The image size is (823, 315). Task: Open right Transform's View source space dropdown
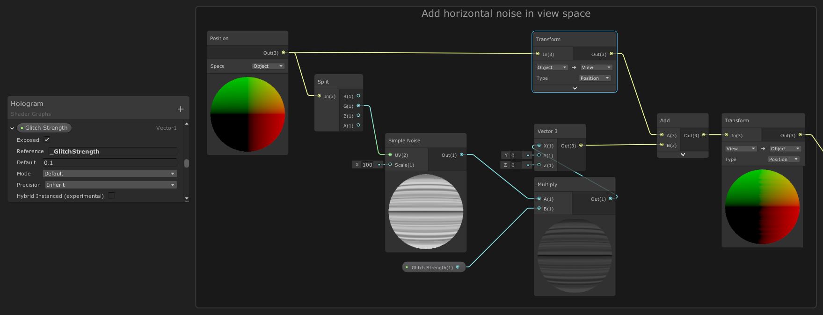[741, 149]
